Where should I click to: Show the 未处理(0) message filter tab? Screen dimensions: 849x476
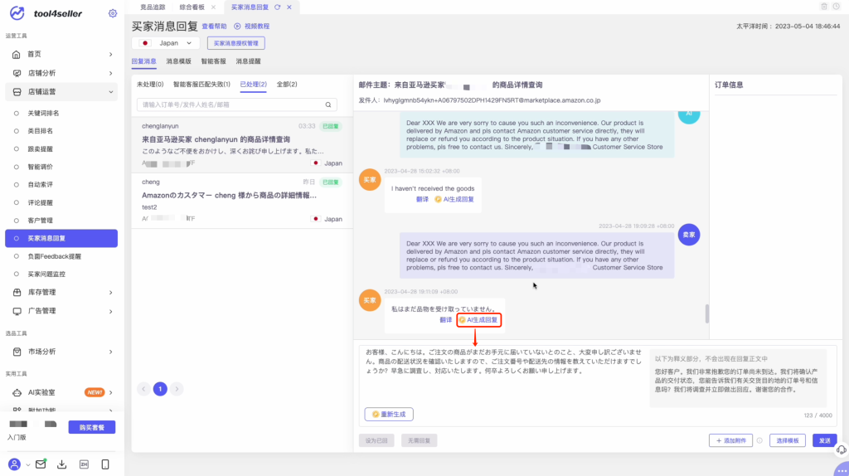pos(150,85)
